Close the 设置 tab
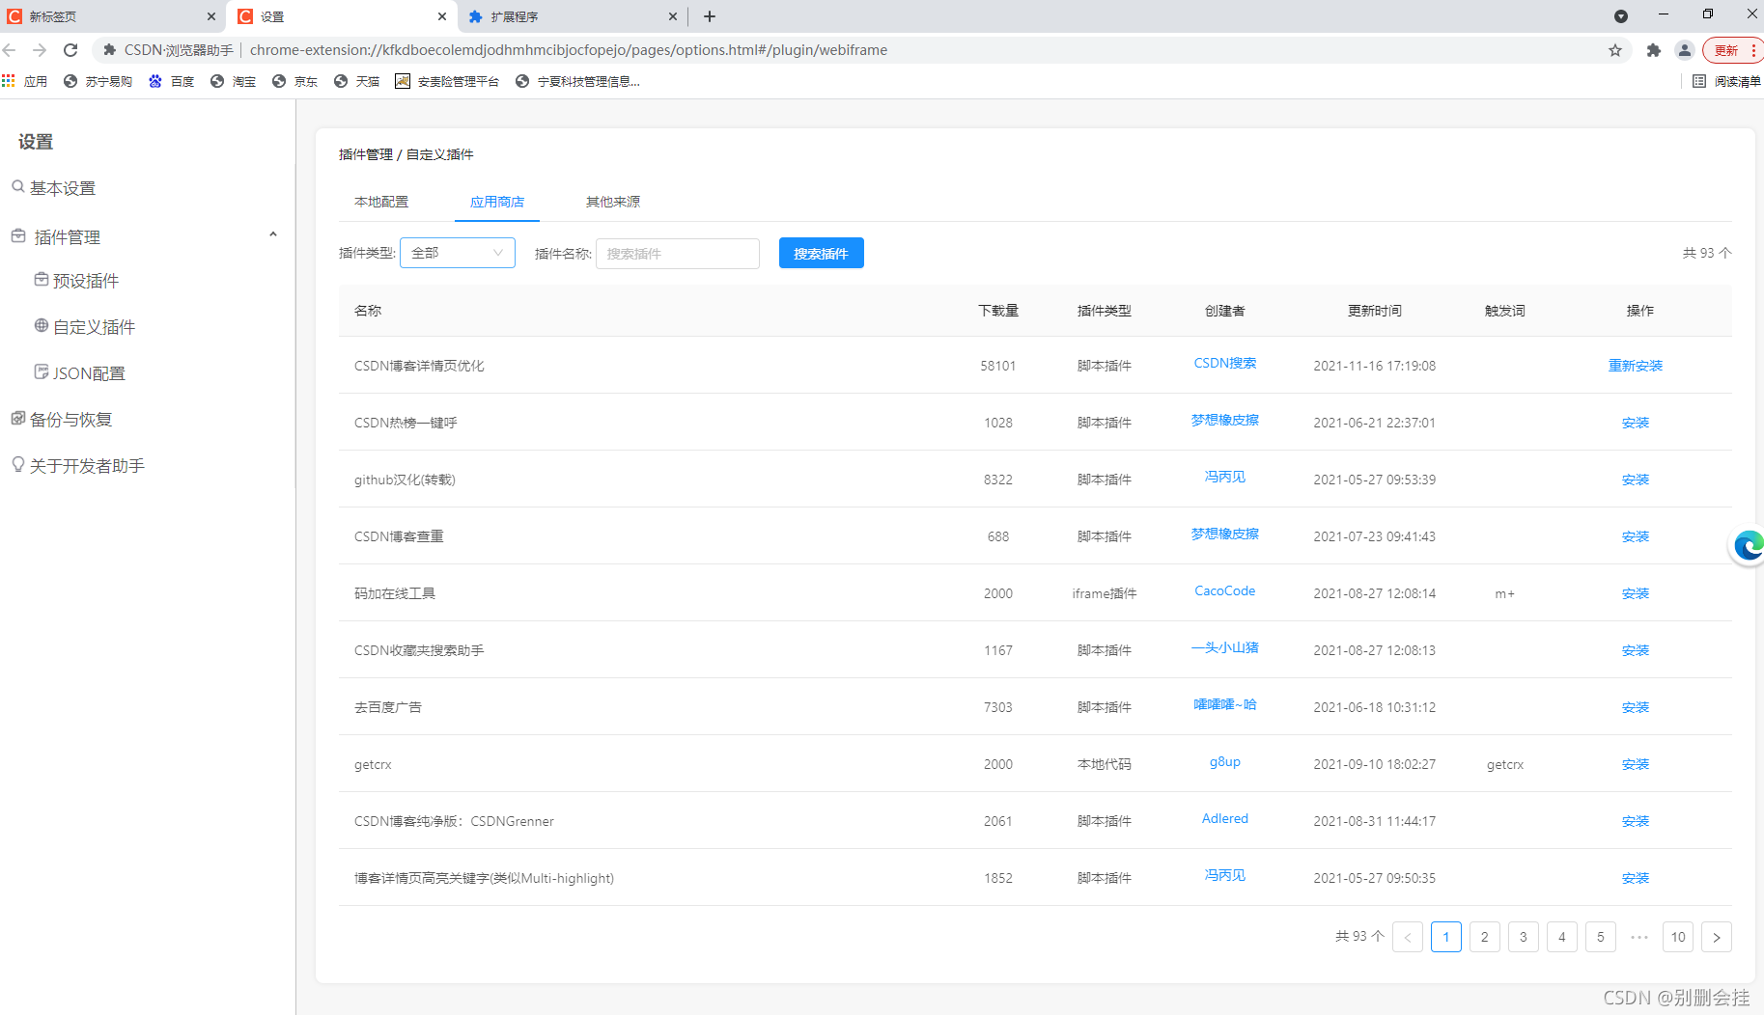 [441, 16]
